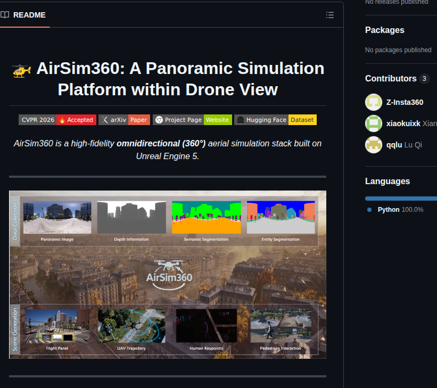Visit the Project Page Website badge
This screenshot has width=437, height=388.
(192, 120)
